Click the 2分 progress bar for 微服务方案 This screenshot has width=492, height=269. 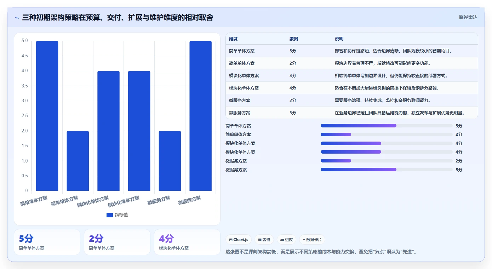(387, 161)
